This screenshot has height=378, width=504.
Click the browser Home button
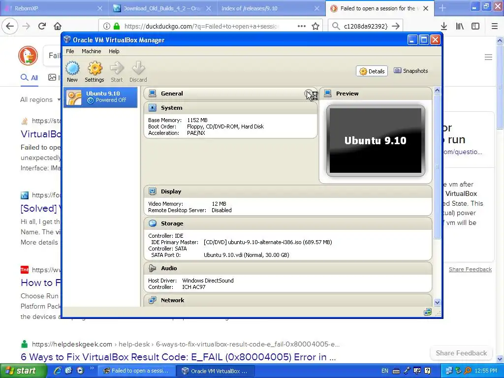58,26
